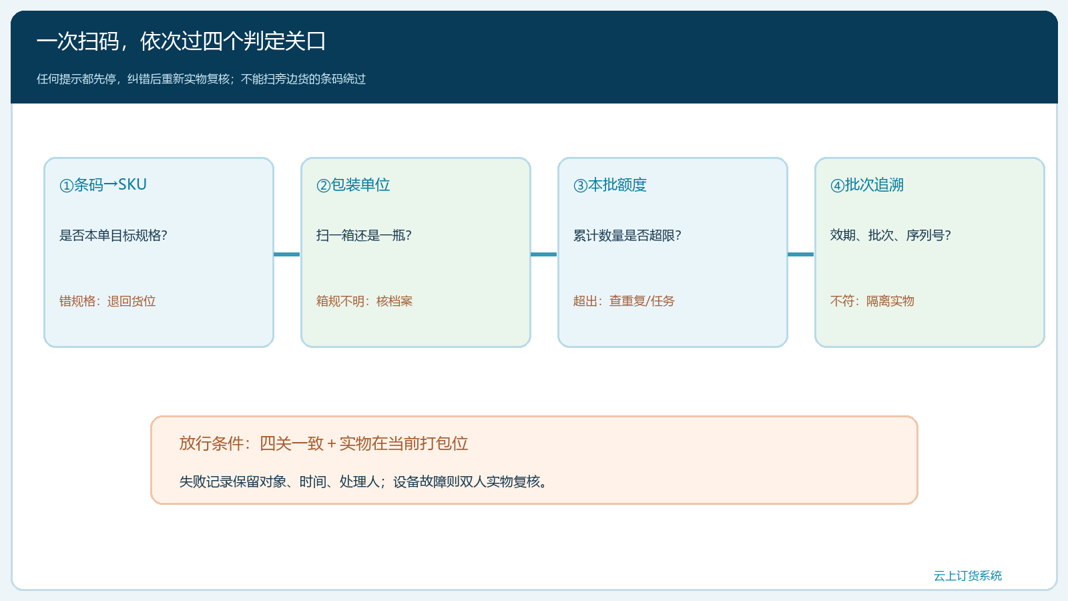Image resolution: width=1068 pixels, height=601 pixels.
Task: Click the question 扫一箱还是一瓶?
Action: coord(364,235)
